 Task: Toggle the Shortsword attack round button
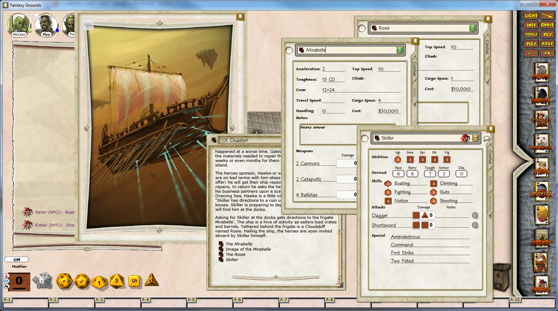(x=475, y=225)
